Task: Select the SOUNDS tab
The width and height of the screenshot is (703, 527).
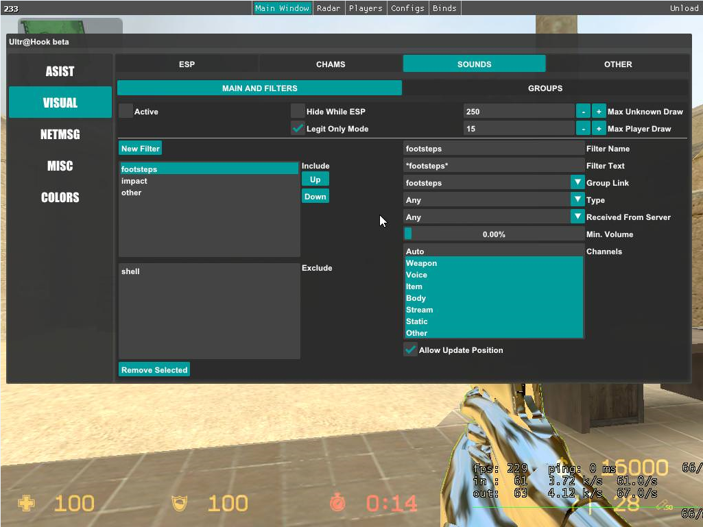Action: pos(475,64)
